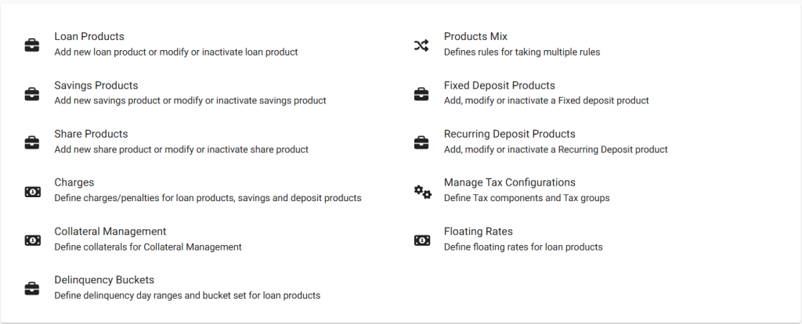
Task: Click 'Define floating rates for loan products' text
Action: point(523,247)
